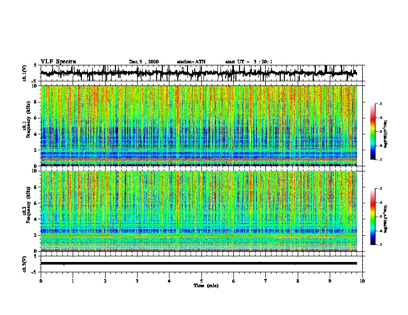Click the time axis tick "4"

169,281
